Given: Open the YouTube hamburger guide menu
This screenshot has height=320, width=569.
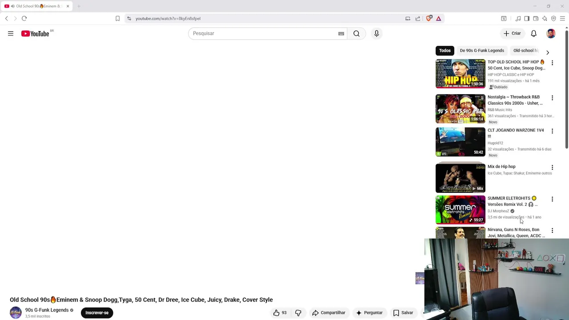Looking at the screenshot, I should (11, 33).
